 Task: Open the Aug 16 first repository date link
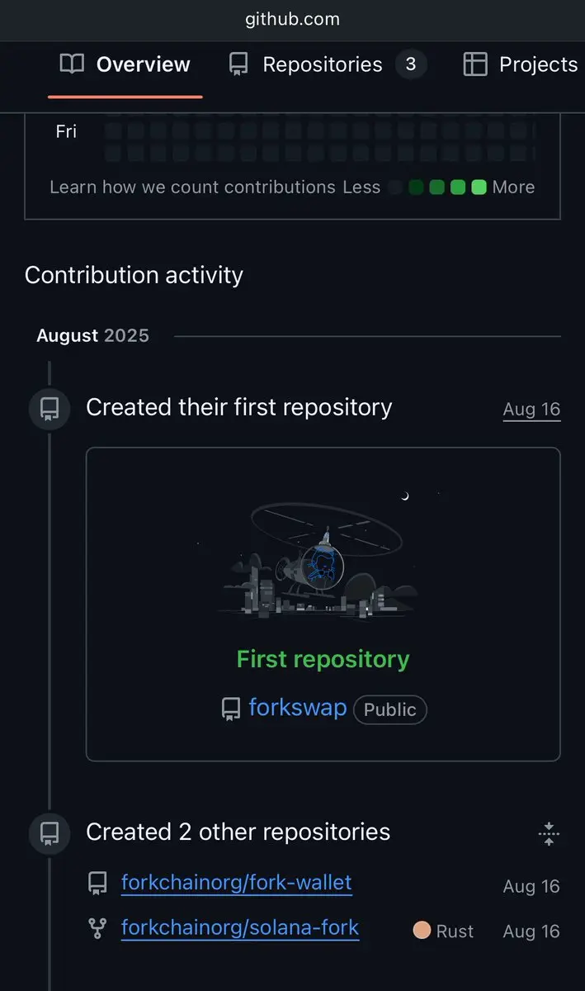(x=531, y=410)
